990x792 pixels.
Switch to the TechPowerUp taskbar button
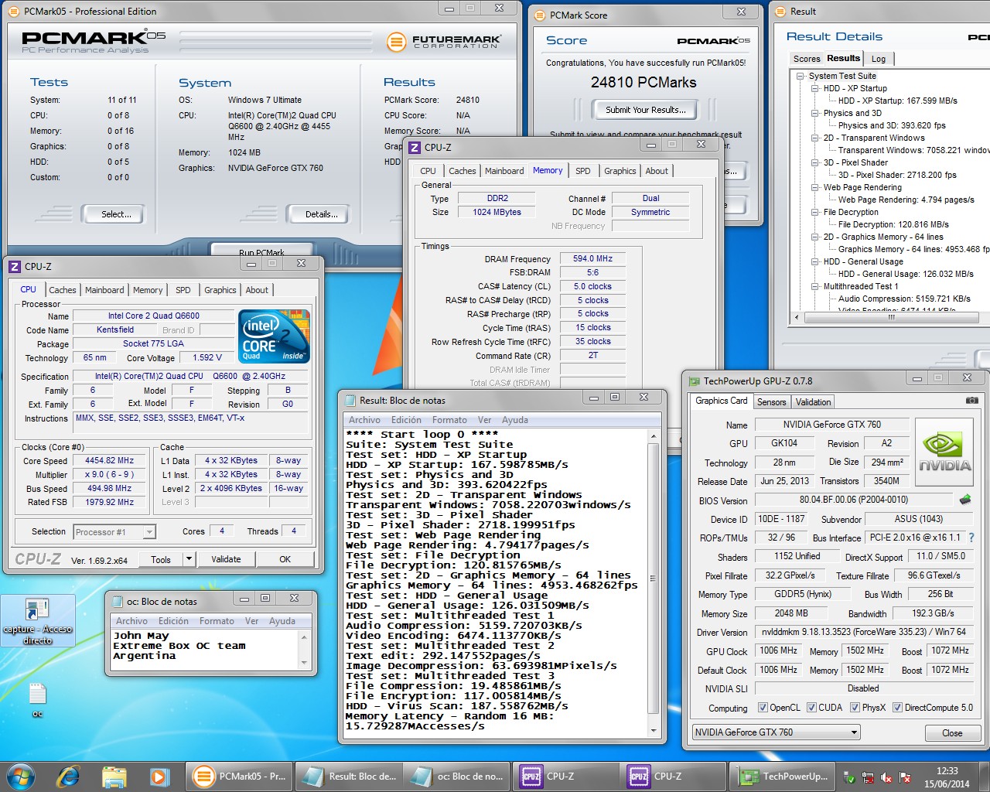click(782, 776)
